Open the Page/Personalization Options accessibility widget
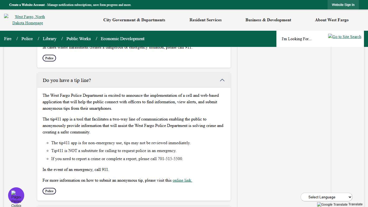The height and width of the screenshot is (207, 368). point(16,195)
